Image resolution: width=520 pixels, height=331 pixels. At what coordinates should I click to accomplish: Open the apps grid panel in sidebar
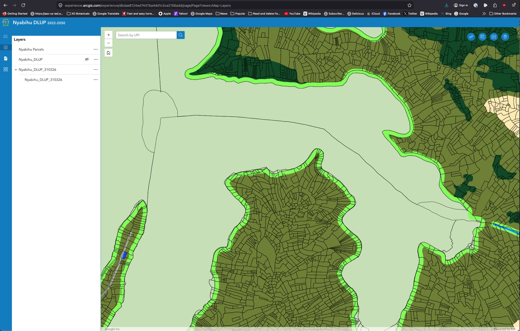point(5,69)
